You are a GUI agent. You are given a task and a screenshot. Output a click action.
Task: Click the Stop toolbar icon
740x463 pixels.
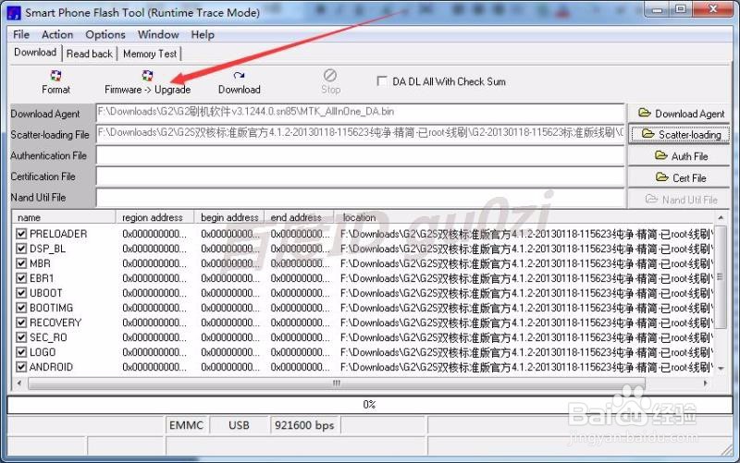330,76
